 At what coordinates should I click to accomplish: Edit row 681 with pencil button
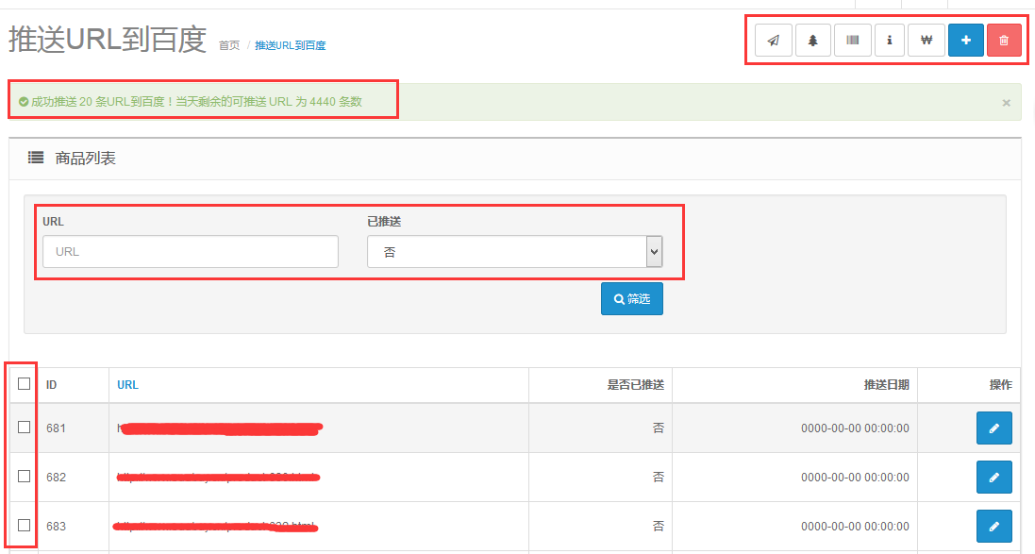pyautogui.click(x=993, y=428)
